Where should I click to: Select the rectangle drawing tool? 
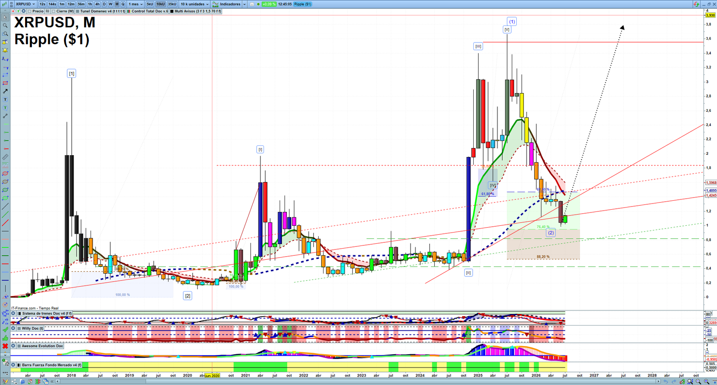(x=5, y=83)
